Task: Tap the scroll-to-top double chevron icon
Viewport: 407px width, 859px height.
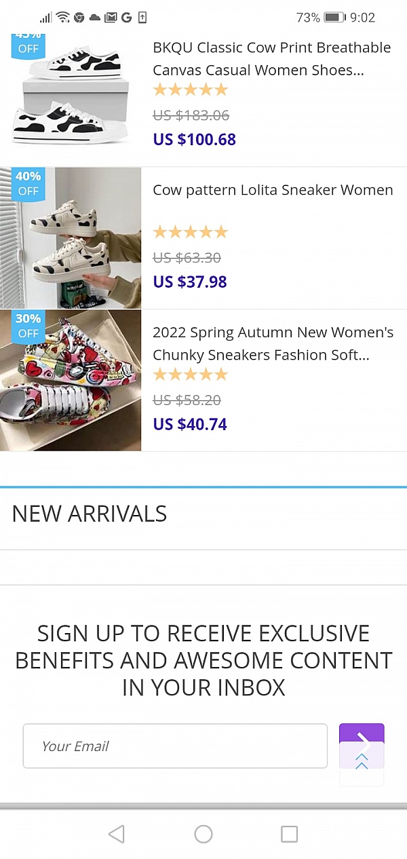Action: (362, 763)
